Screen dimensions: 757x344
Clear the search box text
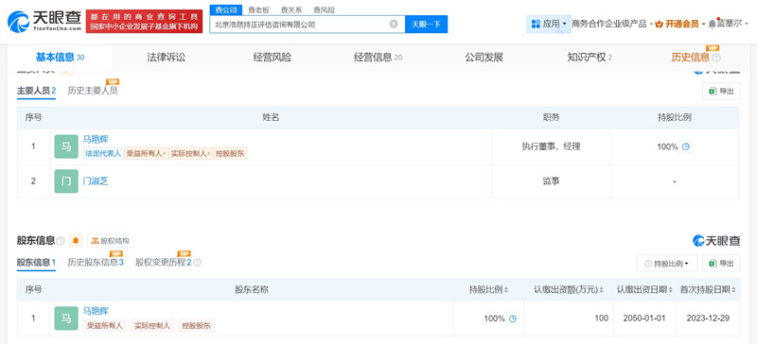[x=394, y=25]
